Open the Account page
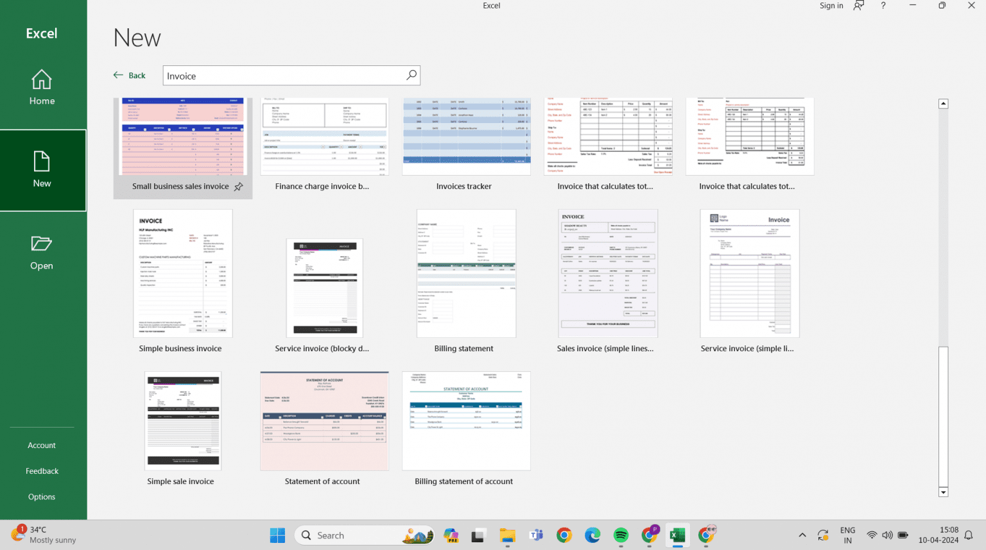986x550 pixels. 42,445
